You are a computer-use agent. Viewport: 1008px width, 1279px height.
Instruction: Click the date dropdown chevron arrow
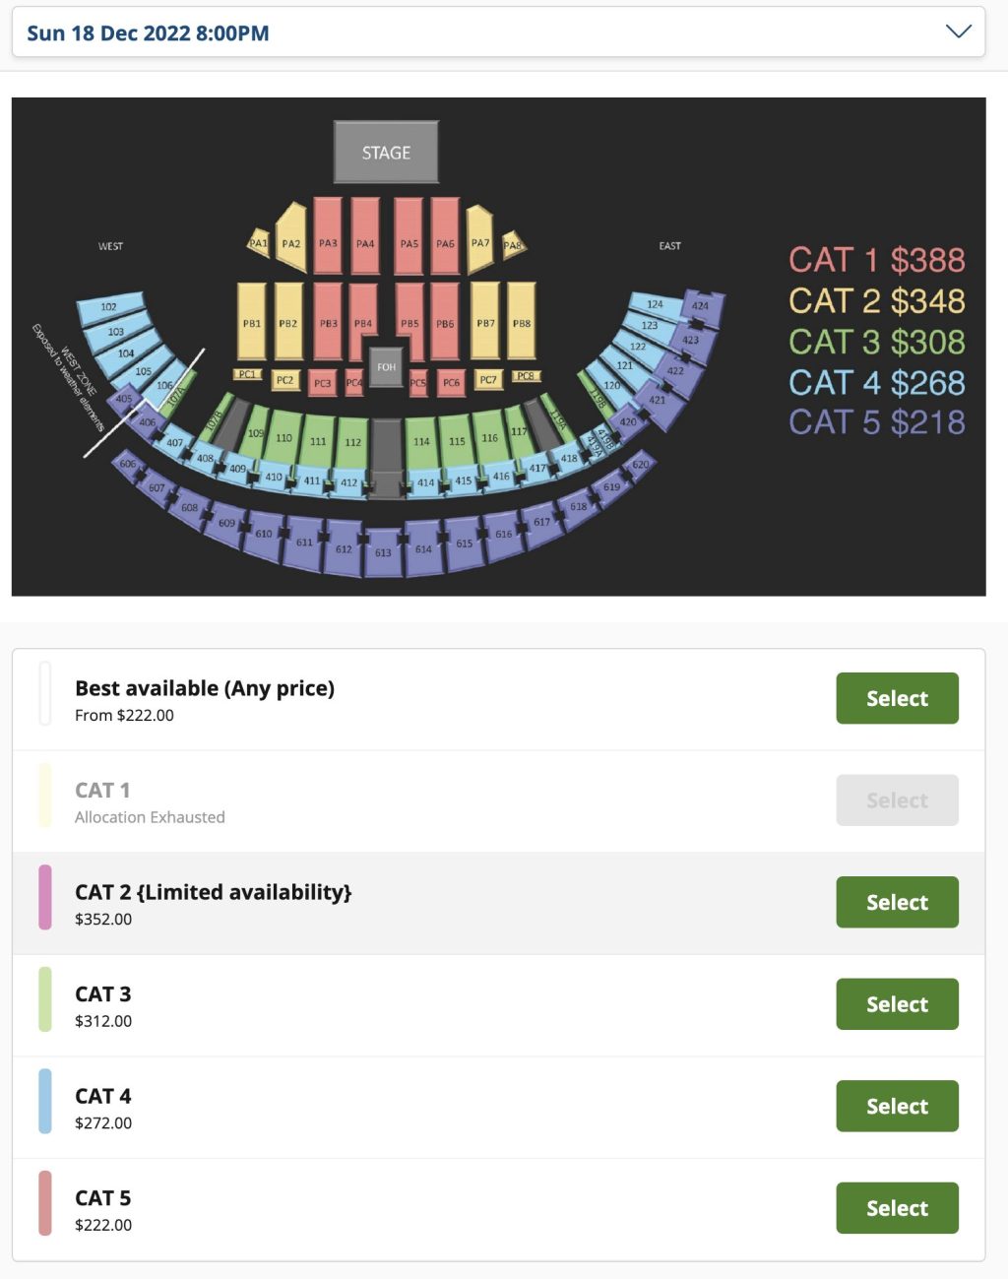click(958, 32)
